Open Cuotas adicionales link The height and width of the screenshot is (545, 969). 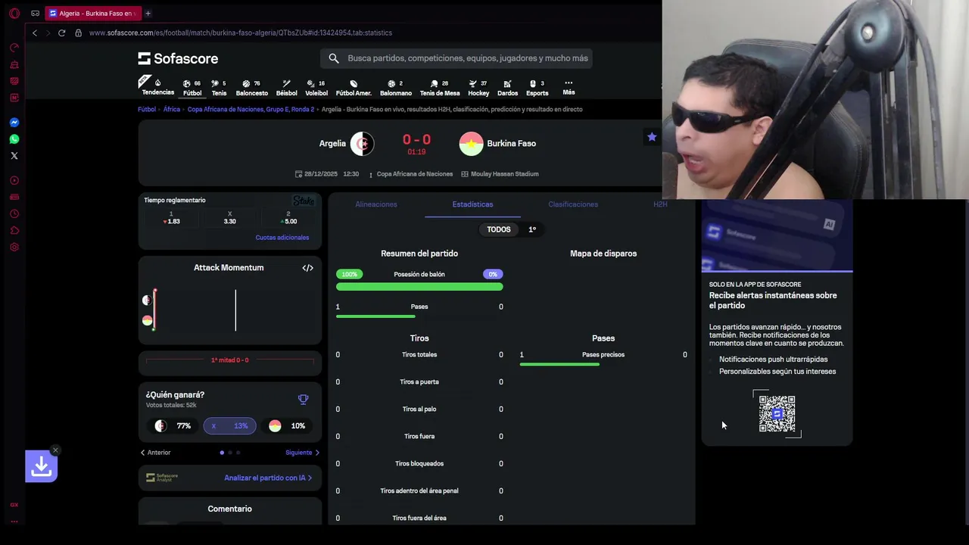click(x=282, y=238)
